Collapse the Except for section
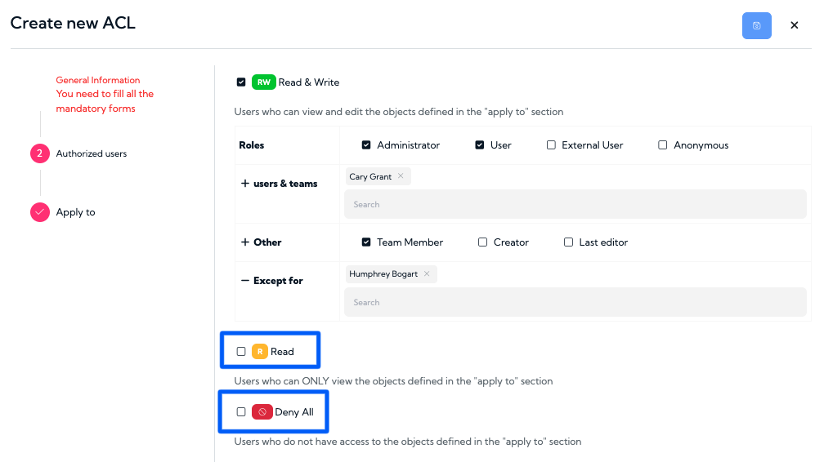The width and height of the screenshot is (815, 462). (x=245, y=280)
